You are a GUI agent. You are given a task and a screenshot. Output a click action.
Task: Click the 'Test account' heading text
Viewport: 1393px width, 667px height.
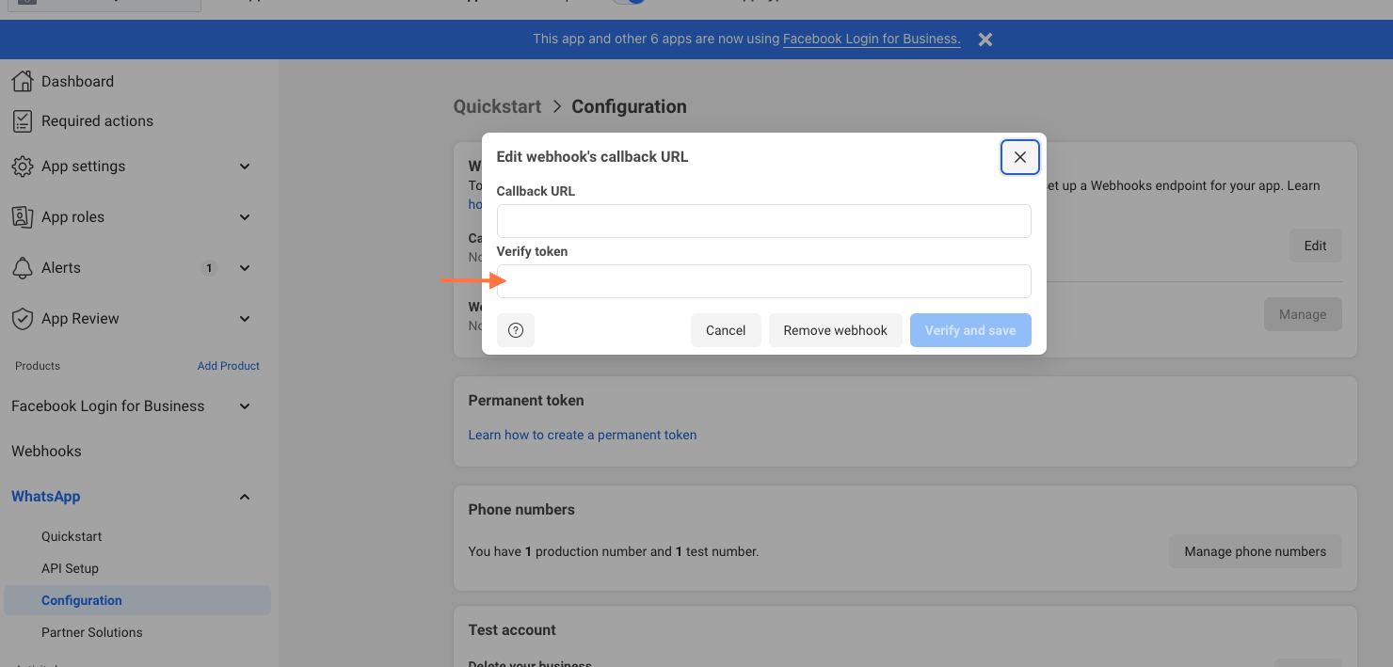[512, 629]
